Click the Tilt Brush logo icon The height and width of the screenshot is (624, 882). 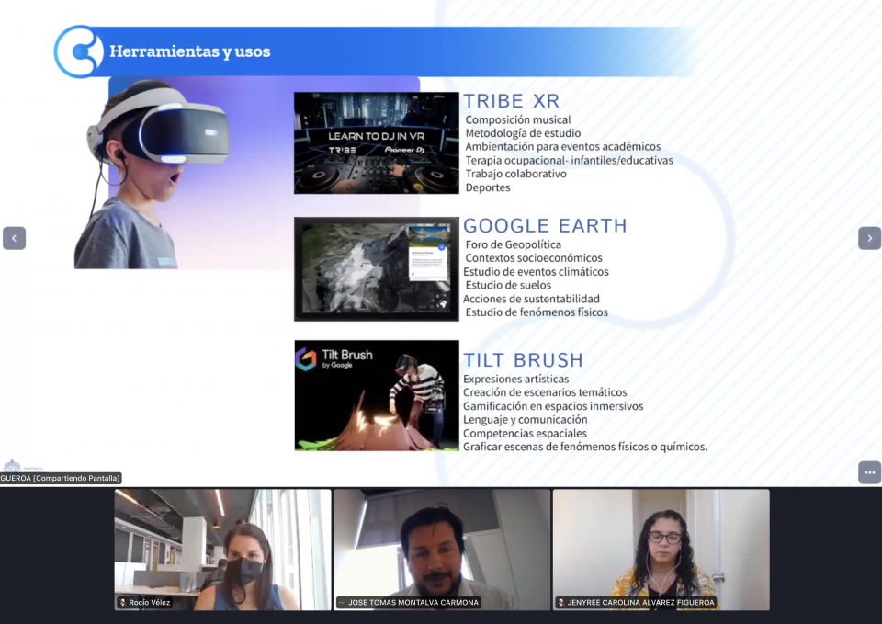[x=306, y=359]
